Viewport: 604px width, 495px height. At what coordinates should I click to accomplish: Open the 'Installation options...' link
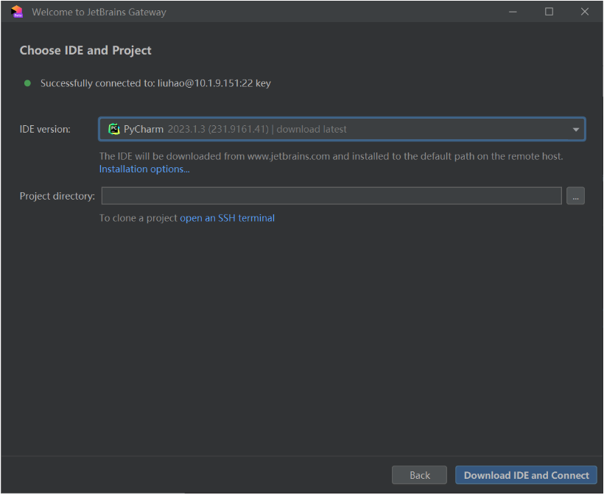coord(144,169)
